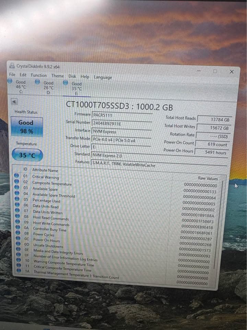Screen dimensions: 247x330
Task: Open the Language menu
Action: [103, 77]
